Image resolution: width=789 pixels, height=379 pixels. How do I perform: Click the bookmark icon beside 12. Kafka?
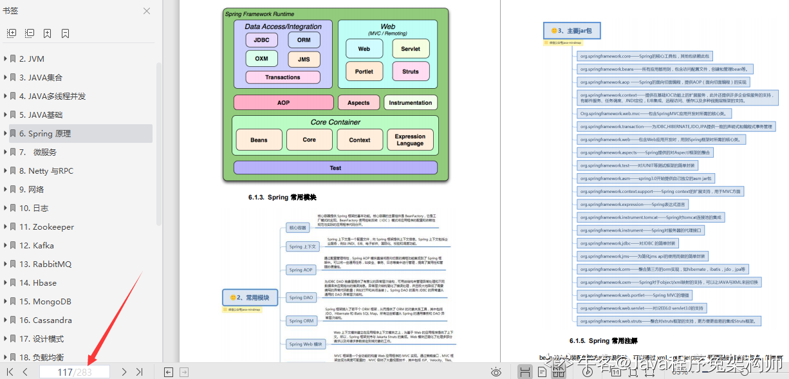[x=13, y=245]
